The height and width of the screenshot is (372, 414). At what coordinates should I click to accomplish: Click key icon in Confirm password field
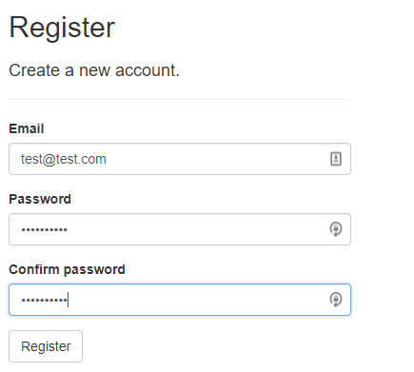pyautogui.click(x=336, y=300)
